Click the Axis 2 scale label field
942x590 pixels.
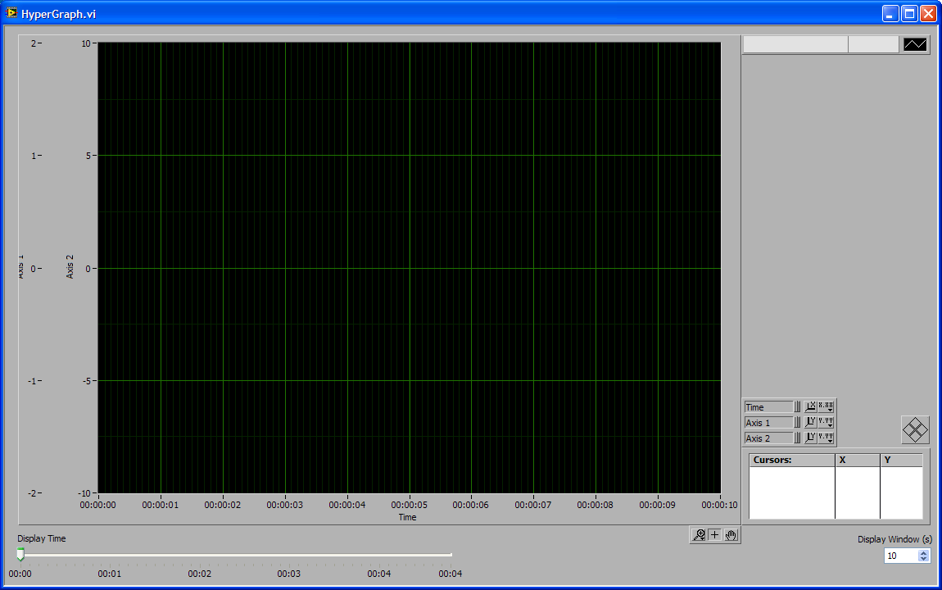pyautogui.click(x=768, y=438)
